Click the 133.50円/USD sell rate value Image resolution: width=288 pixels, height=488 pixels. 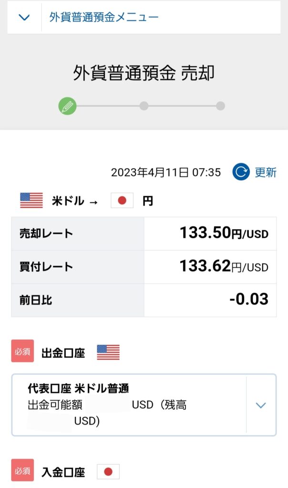point(224,233)
